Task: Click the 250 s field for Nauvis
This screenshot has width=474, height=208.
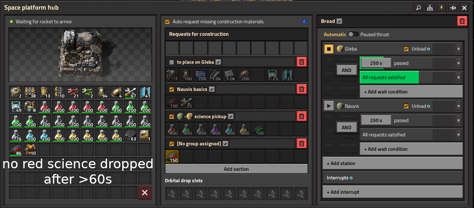Action: (376, 120)
